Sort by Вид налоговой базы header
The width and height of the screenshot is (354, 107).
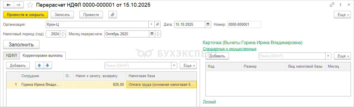(x=306, y=66)
